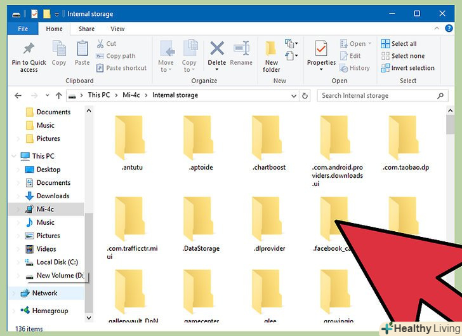
Task: Click the History button
Action: click(355, 68)
